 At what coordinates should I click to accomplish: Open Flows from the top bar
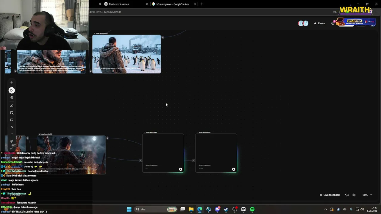(x=319, y=23)
